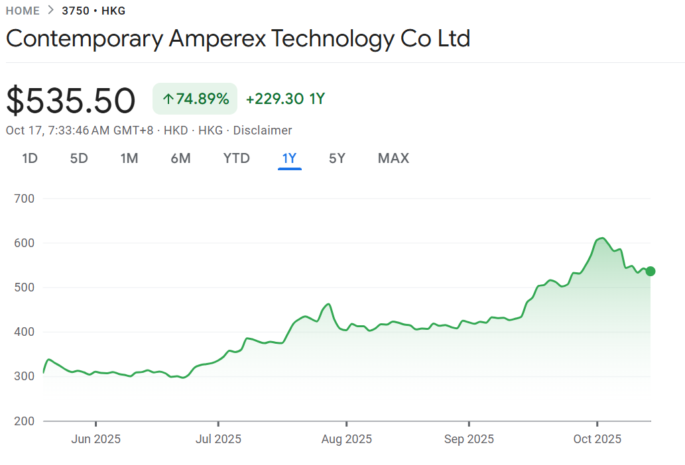
Task: Click the HOME breadcrumb link
Action: (23, 11)
